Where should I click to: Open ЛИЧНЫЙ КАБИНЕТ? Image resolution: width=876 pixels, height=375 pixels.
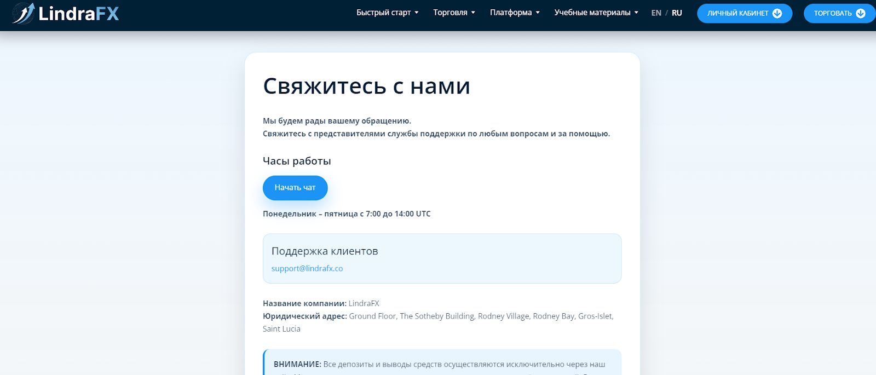(745, 13)
